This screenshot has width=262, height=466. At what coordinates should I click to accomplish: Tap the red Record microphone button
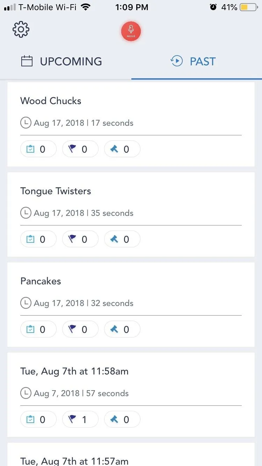(x=131, y=31)
